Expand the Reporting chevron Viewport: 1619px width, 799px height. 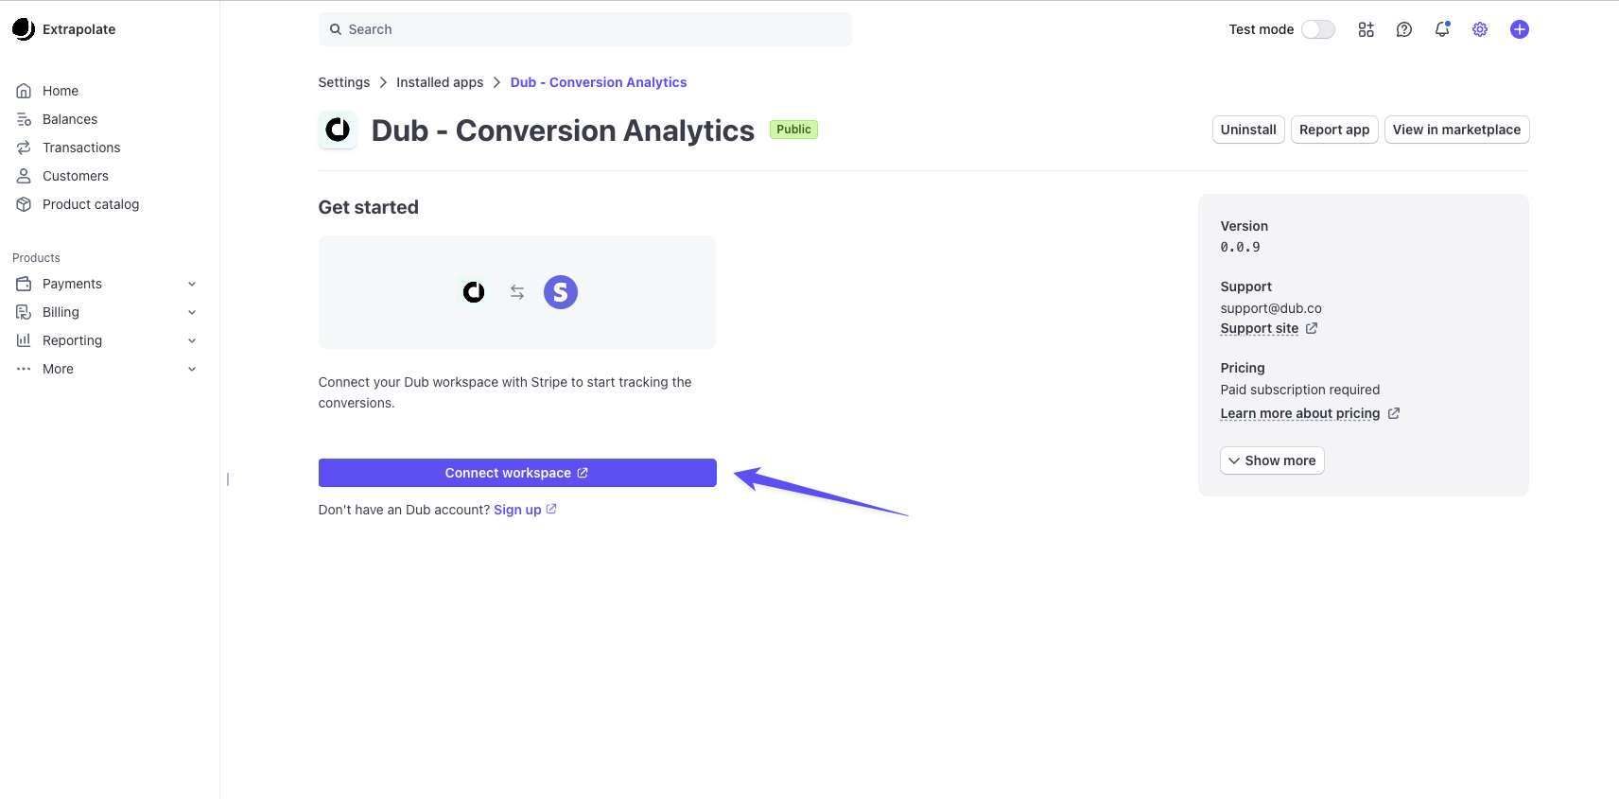pos(192,340)
